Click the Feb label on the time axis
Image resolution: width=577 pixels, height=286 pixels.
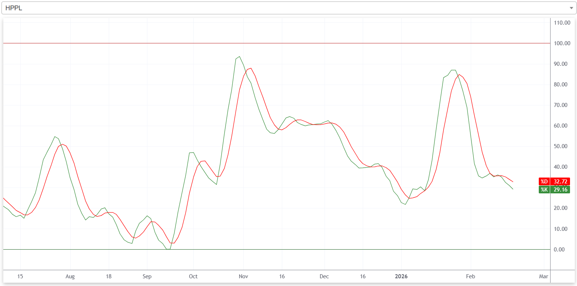pyautogui.click(x=470, y=276)
